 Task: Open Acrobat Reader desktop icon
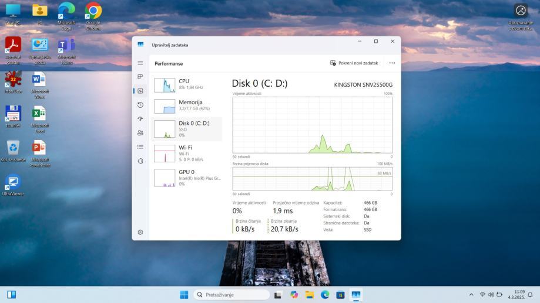tap(13, 50)
